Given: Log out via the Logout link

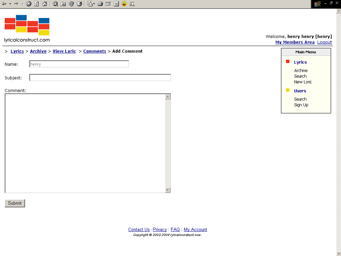Looking at the screenshot, I should coord(324,42).
